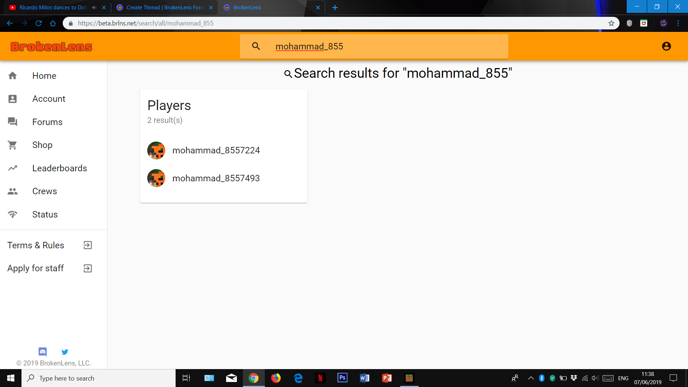This screenshot has width=688, height=387.
Task: Open the Shop sidebar item
Action: click(x=53, y=145)
